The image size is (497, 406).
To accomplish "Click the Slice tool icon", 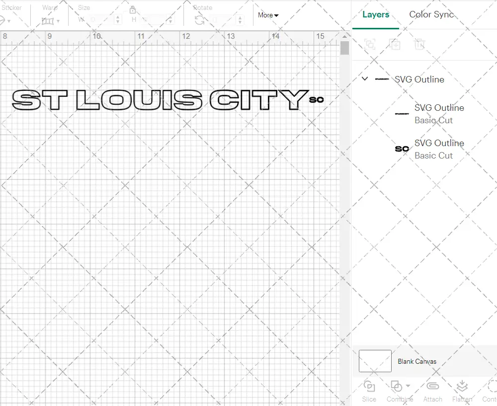I will pyautogui.click(x=369, y=386).
